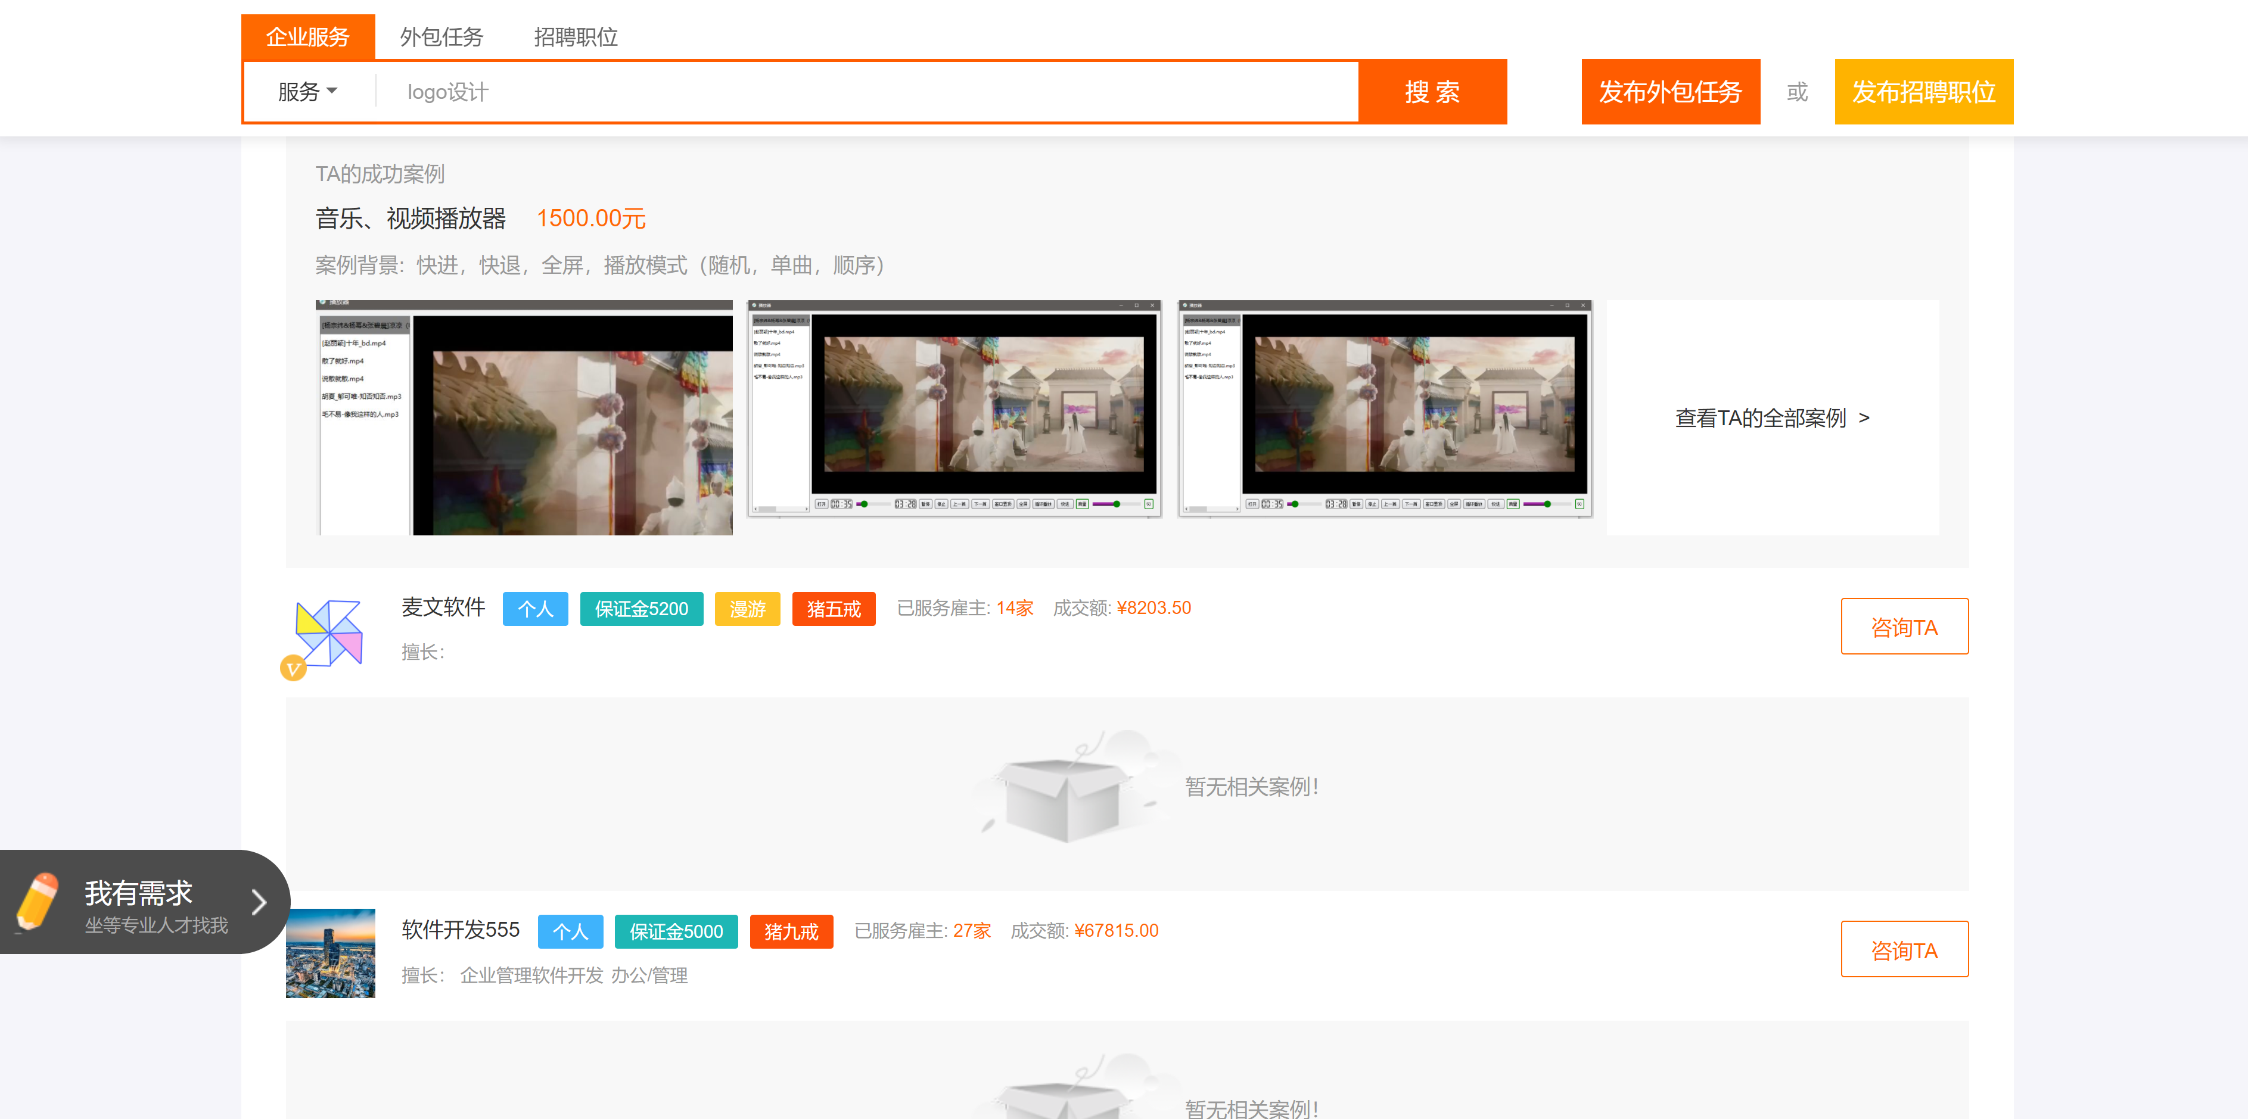Click the 保证金5200 badge
The height and width of the screenshot is (1119, 2248).
tap(642, 609)
